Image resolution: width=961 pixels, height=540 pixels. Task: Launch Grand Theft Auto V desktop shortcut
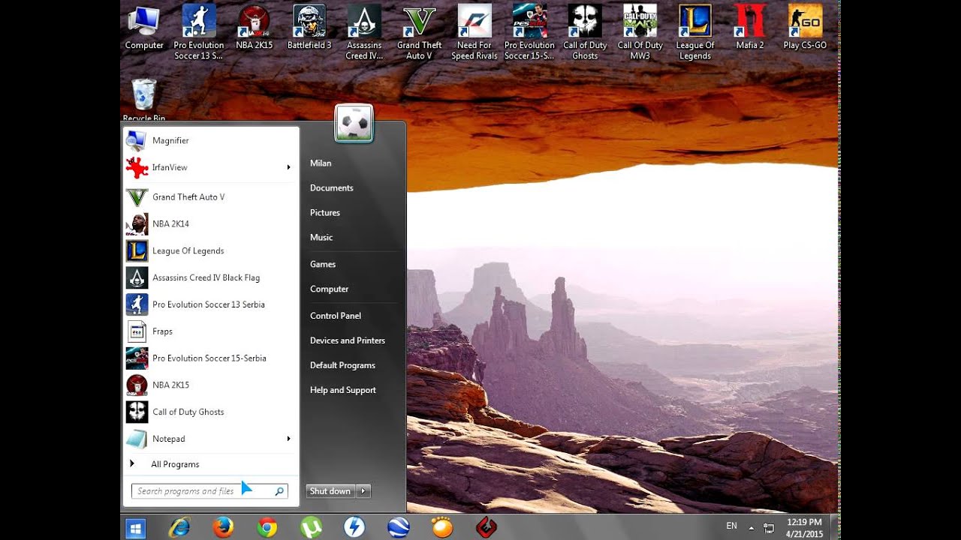tap(420, 32)
